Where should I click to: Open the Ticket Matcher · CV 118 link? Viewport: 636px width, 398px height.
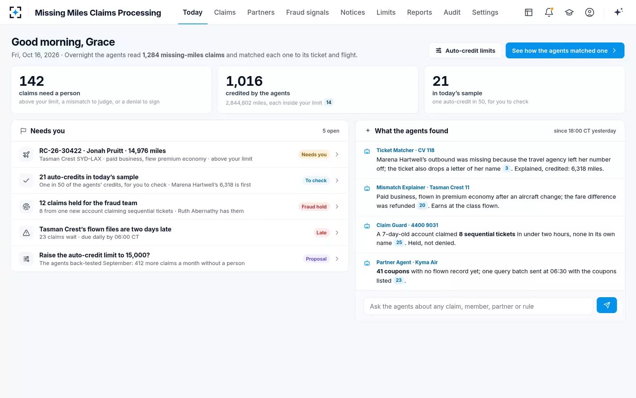pos(405,150)
